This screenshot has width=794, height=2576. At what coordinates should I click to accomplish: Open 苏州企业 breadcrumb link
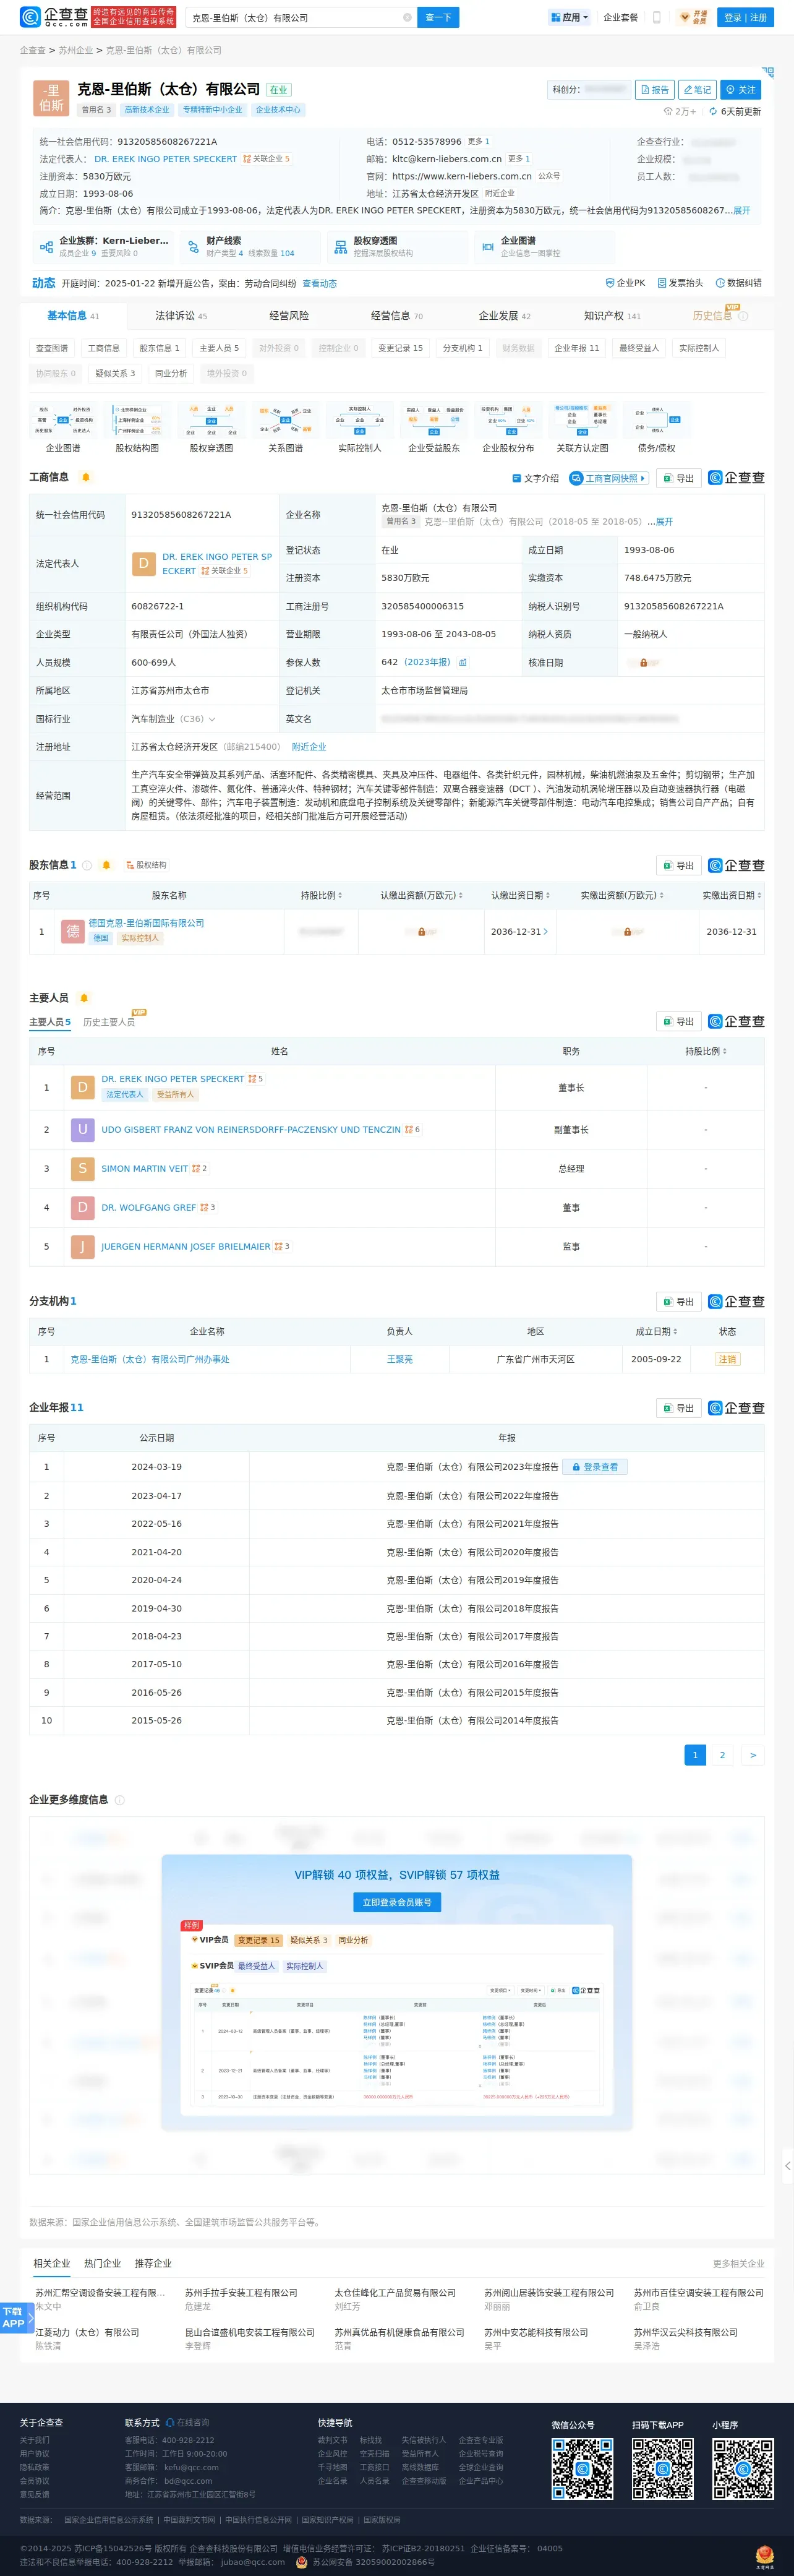(x=76, y=50)
